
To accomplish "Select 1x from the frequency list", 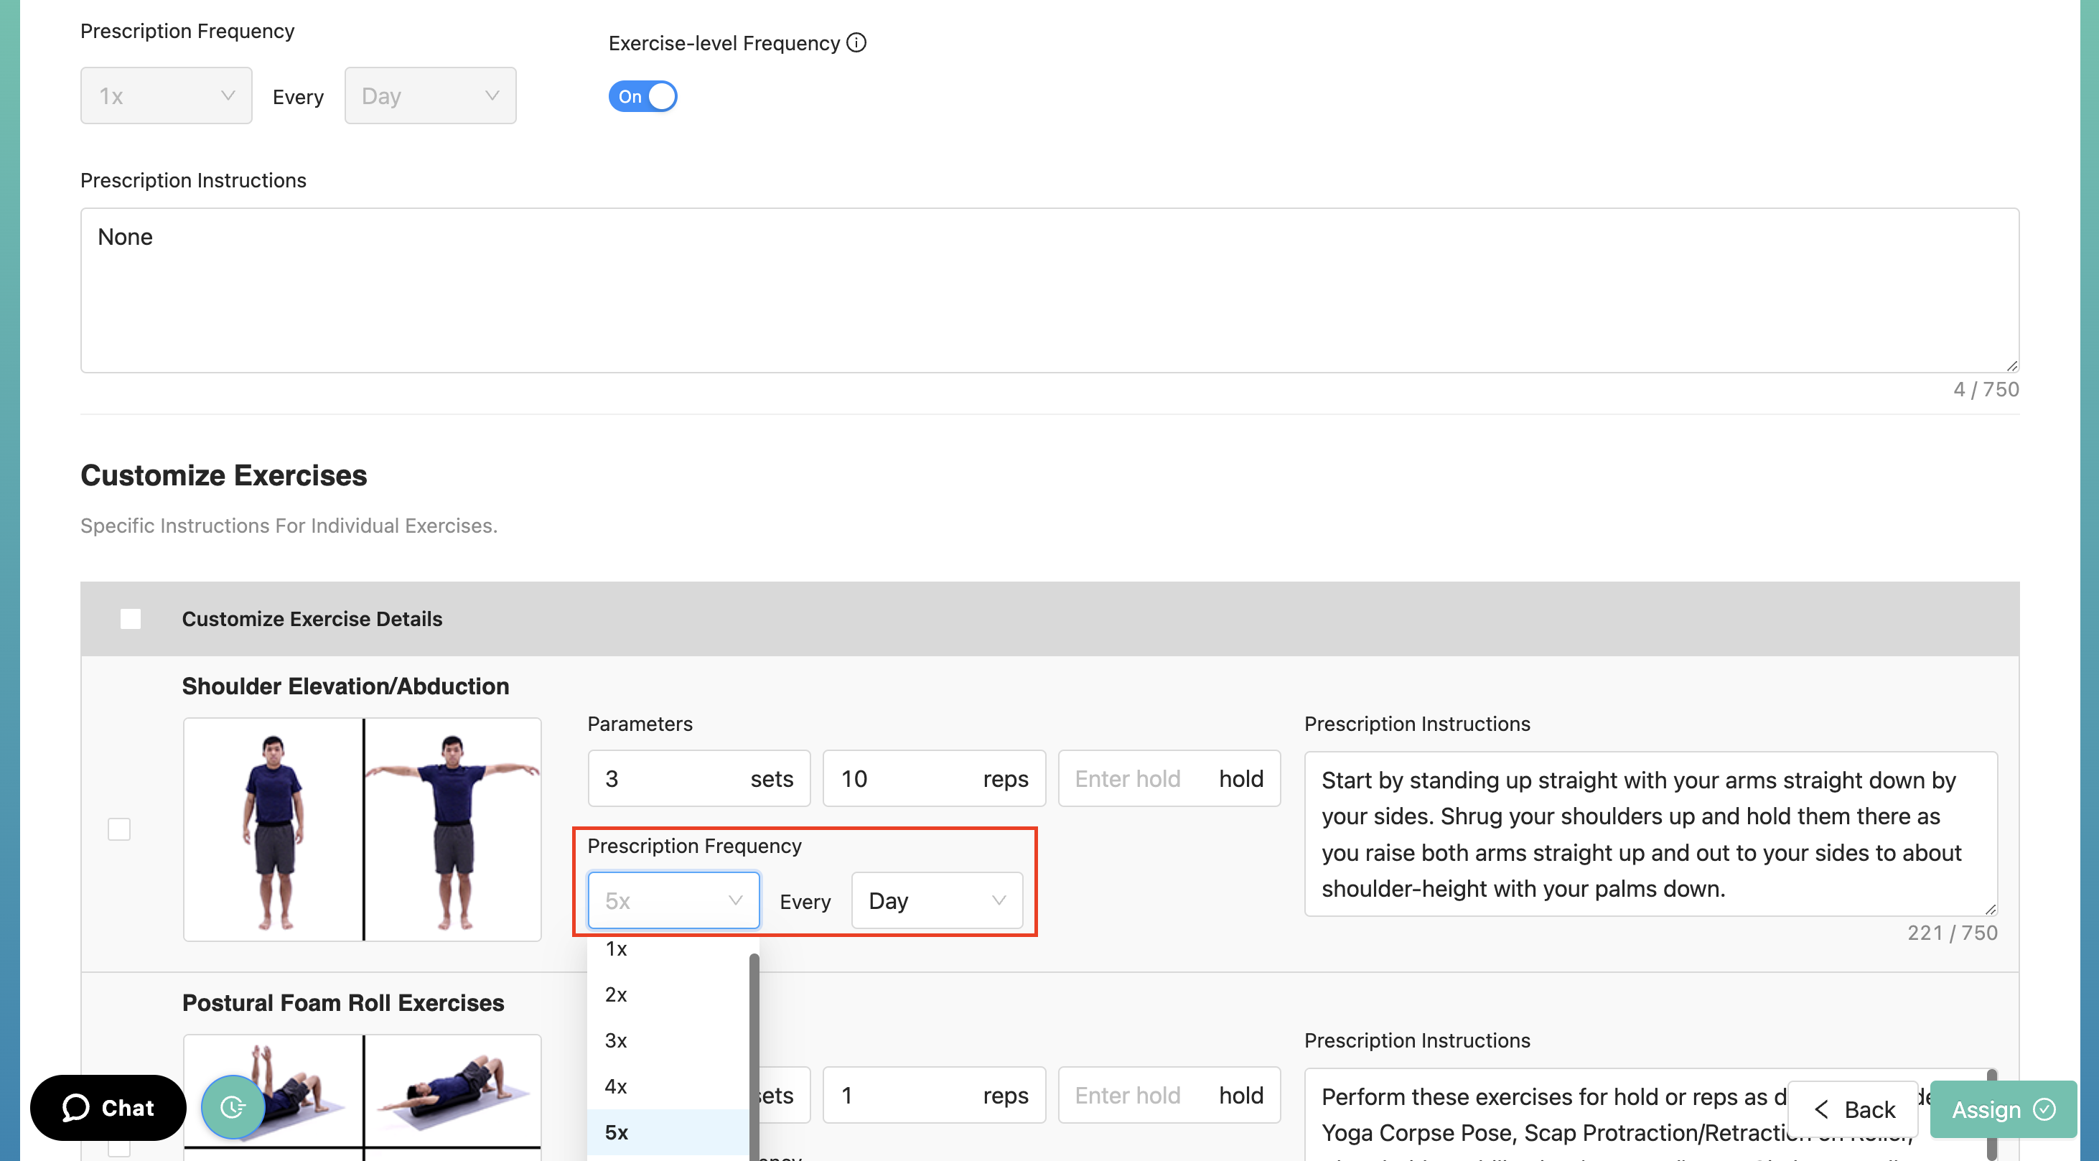I will tap(617, 949).
